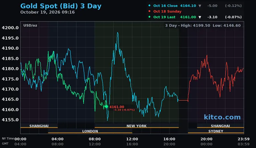Viewport: 256px width, 148px height.
Task: Click the LONDON session bar
Action: click(90, 131)
